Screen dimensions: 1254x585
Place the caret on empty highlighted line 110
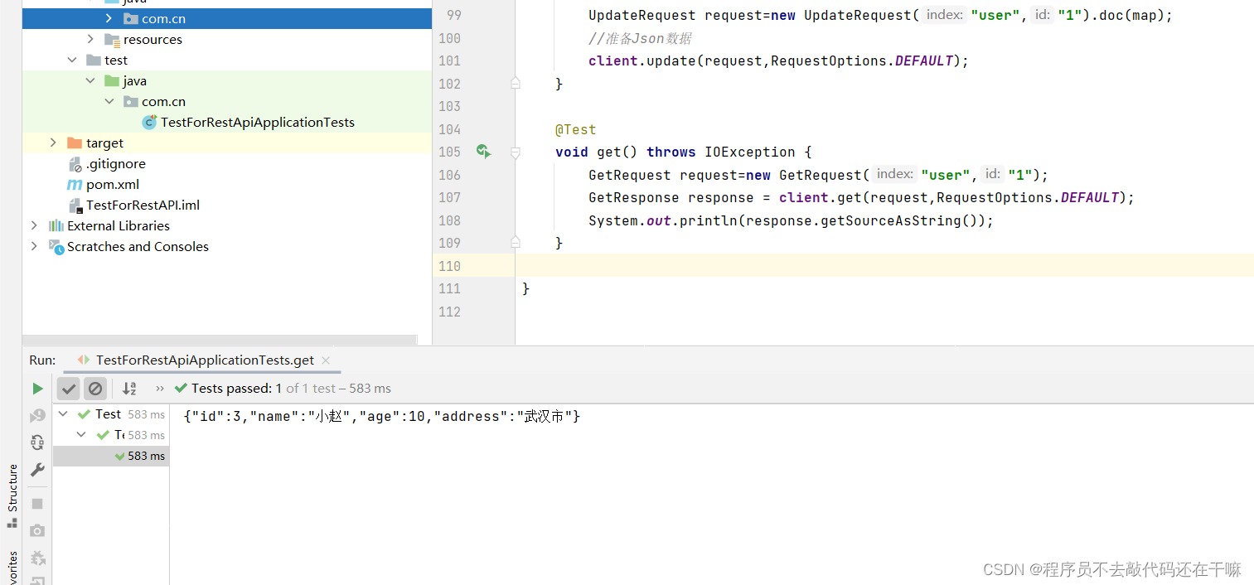click(x=884, y=266)
